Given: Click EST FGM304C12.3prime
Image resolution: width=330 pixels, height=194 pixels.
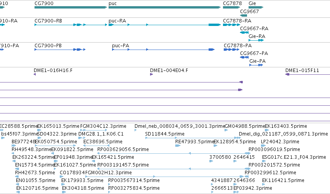Looking at the screenshot, I should click(x=103, y=126).
